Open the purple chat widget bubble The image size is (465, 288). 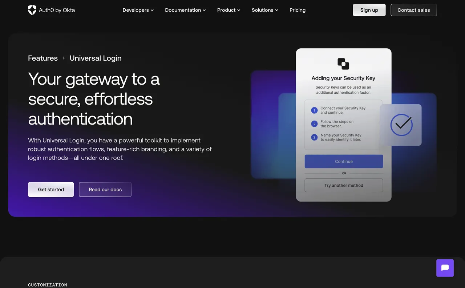point(445,268)
